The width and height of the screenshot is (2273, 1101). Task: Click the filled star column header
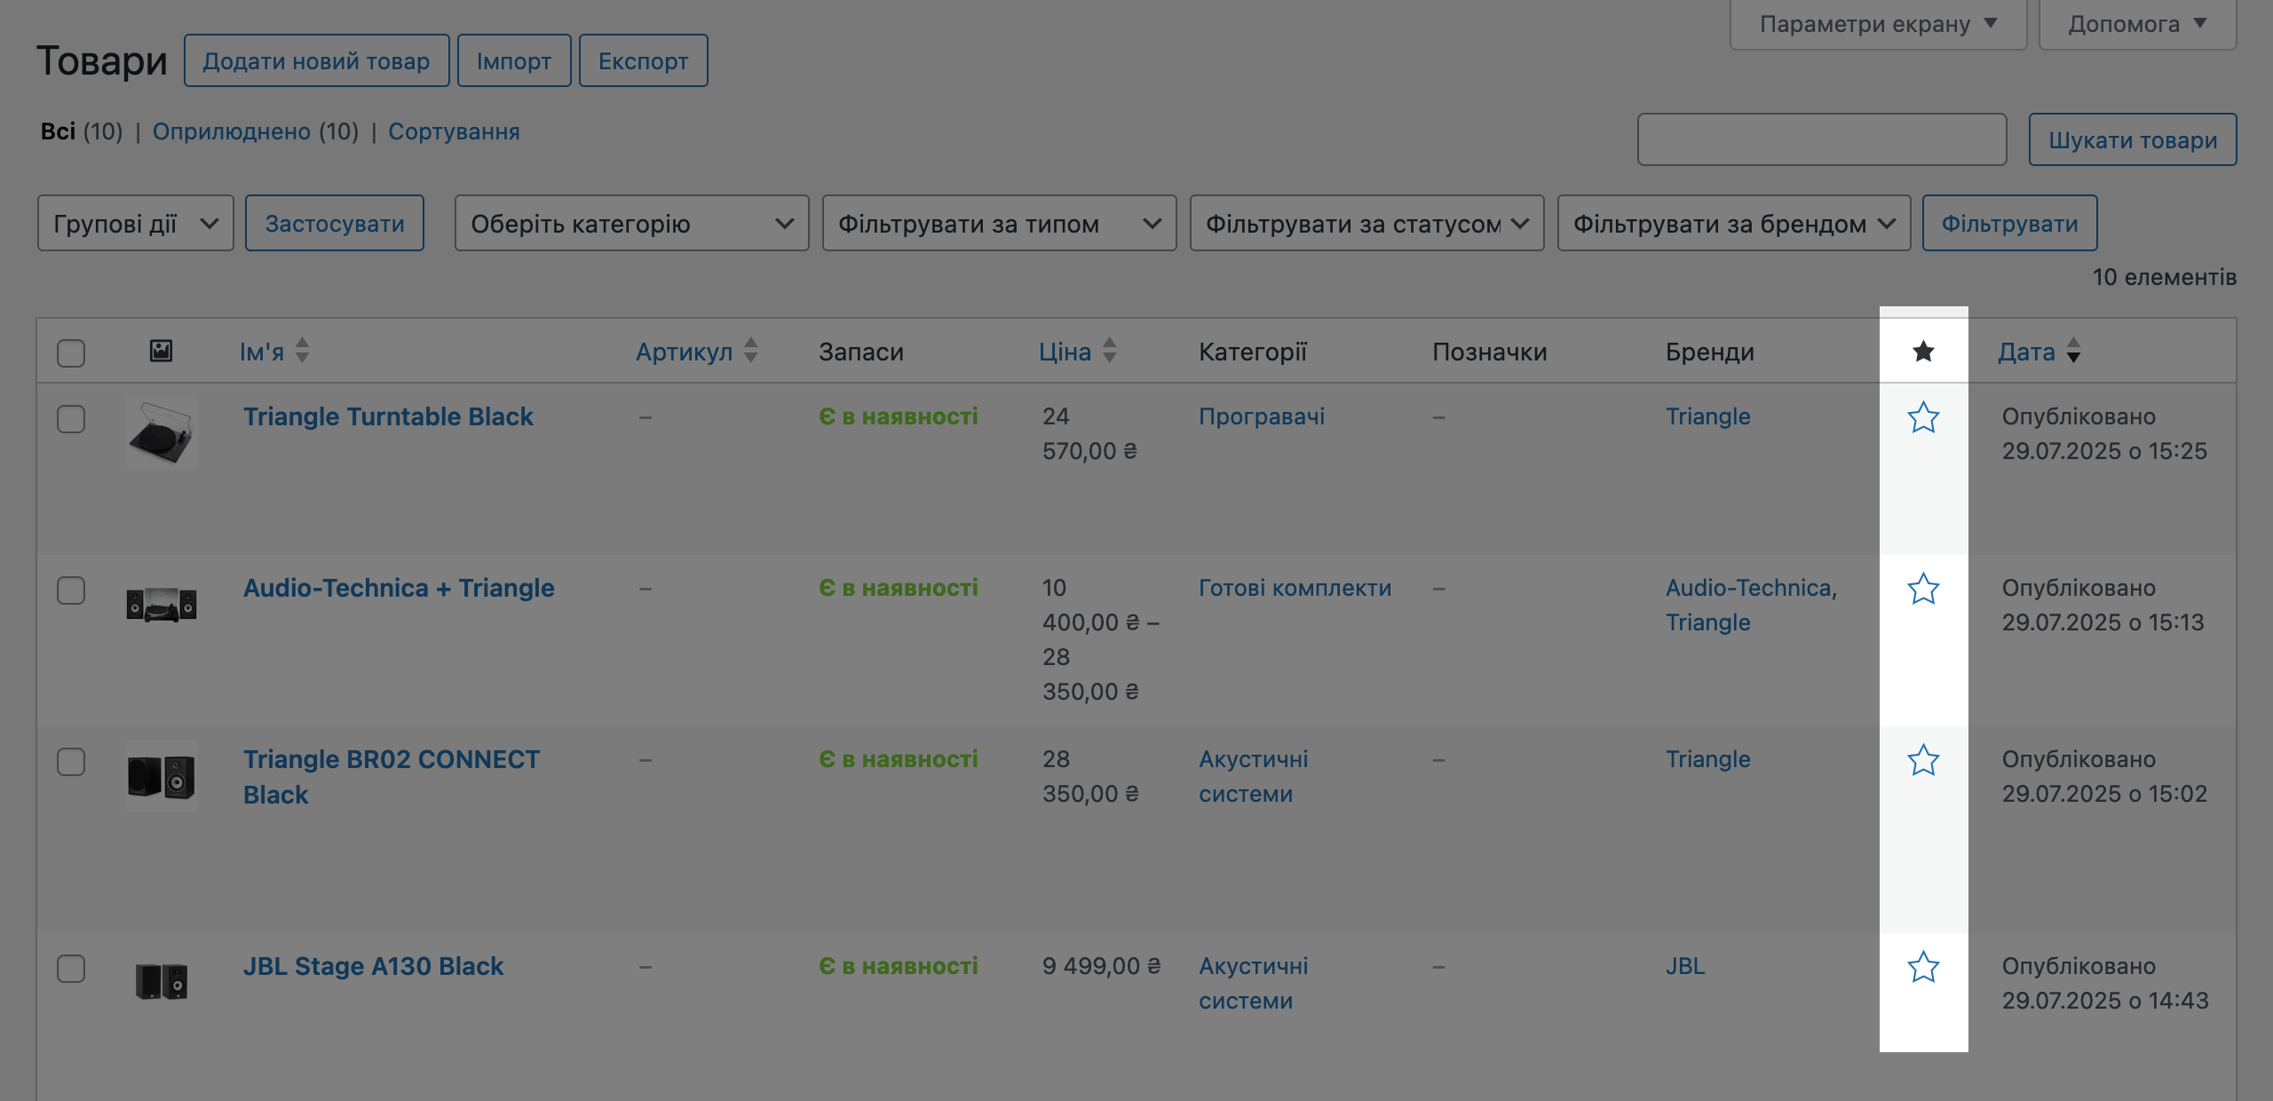click(x=1923, y=351)
